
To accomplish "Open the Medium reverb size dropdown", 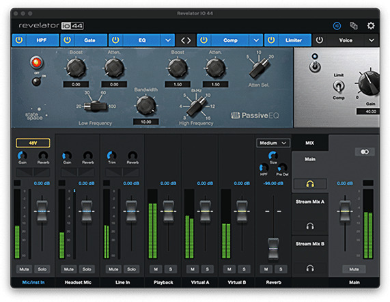I will pos(273,143).
